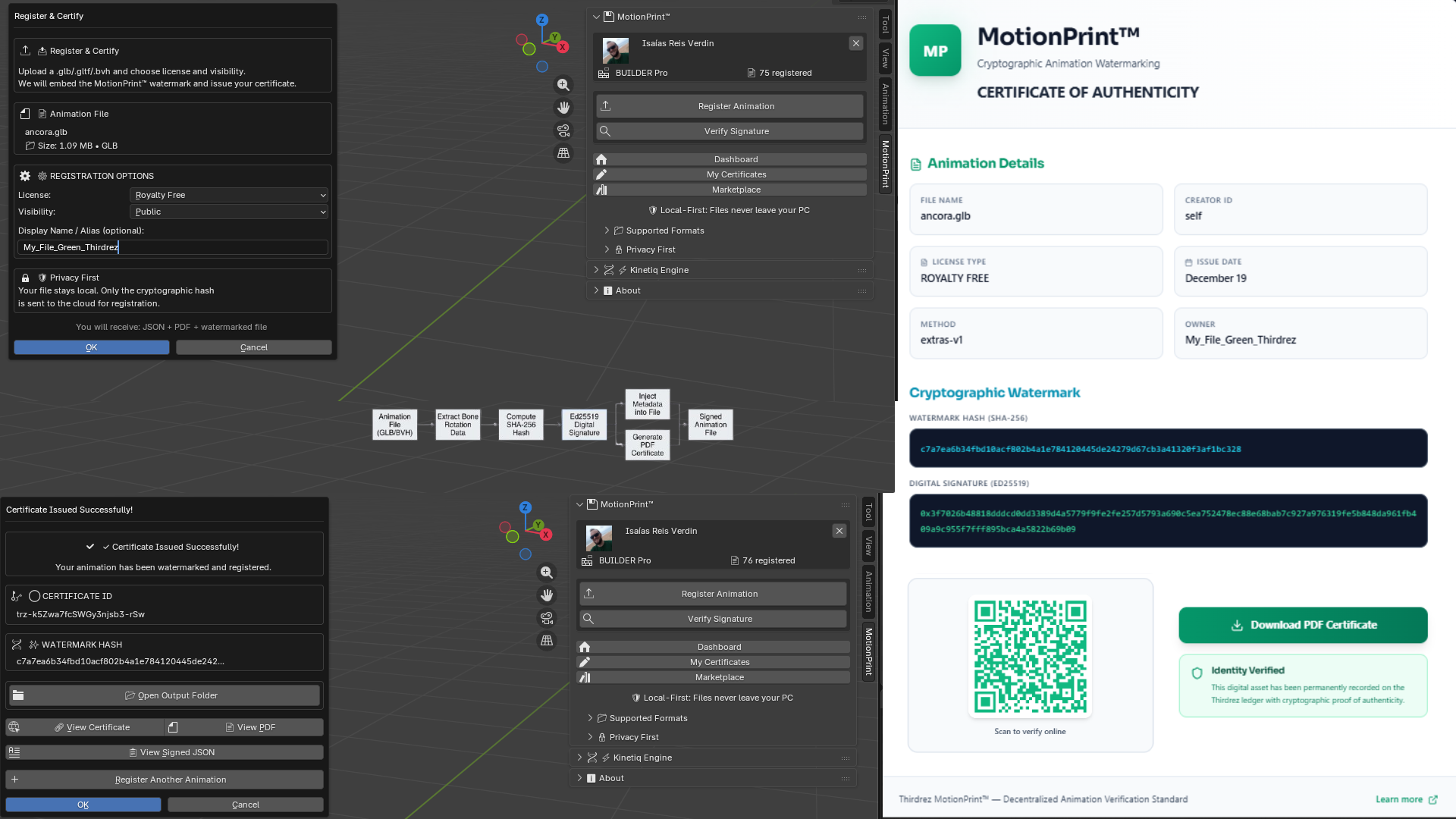
Task: Open Marketplace via its bar icon
Action: [603, 190]
